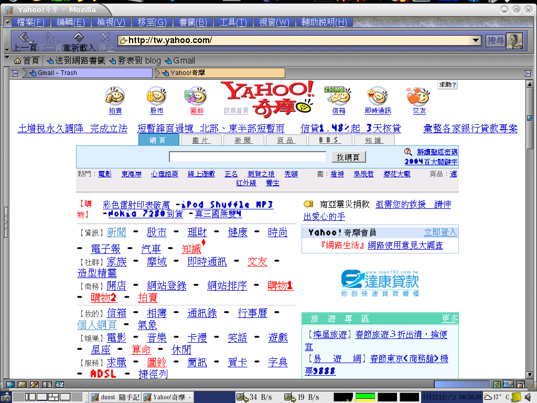Screen dimensions: 537x403
Task: Click the dating (交友) hearts icon
Action: coord(418,96)
